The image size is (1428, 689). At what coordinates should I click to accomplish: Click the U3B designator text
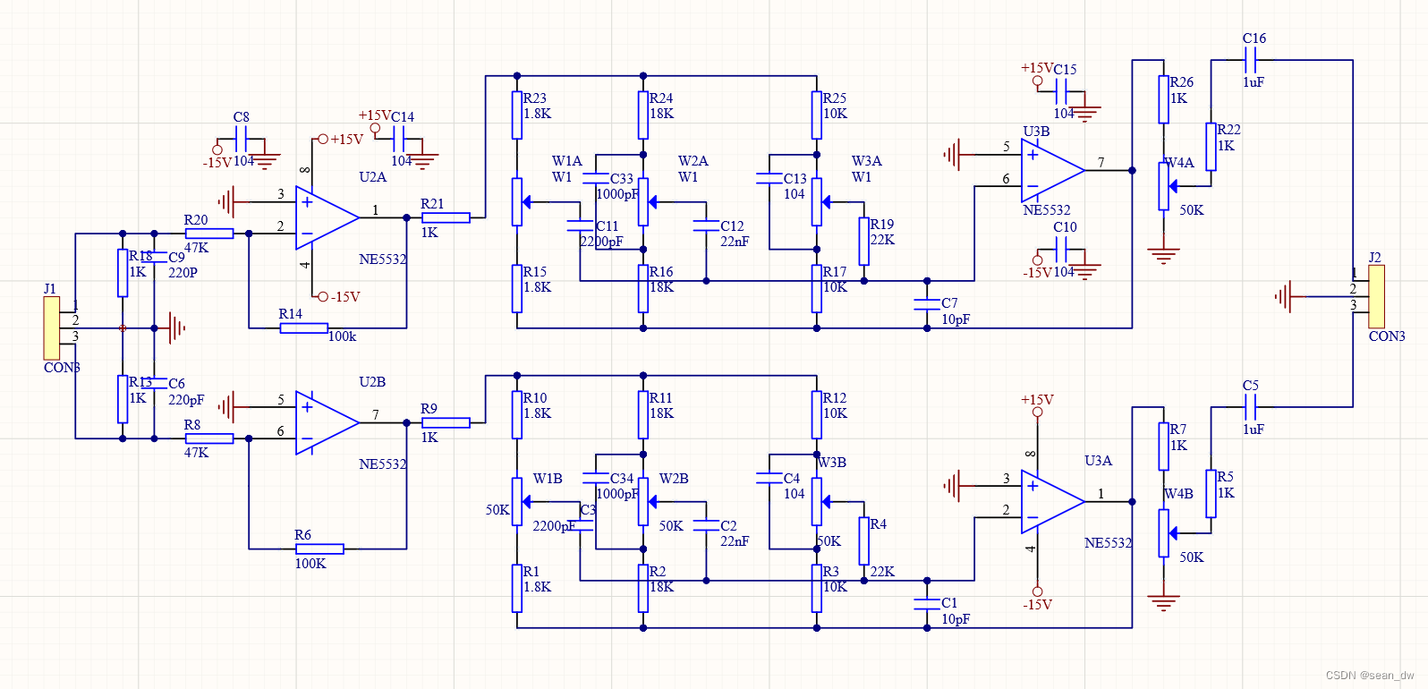point(1037,132)
